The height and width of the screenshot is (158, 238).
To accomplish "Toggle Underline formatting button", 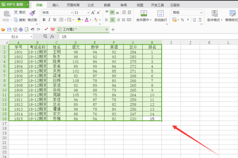I will pos(54,20).
